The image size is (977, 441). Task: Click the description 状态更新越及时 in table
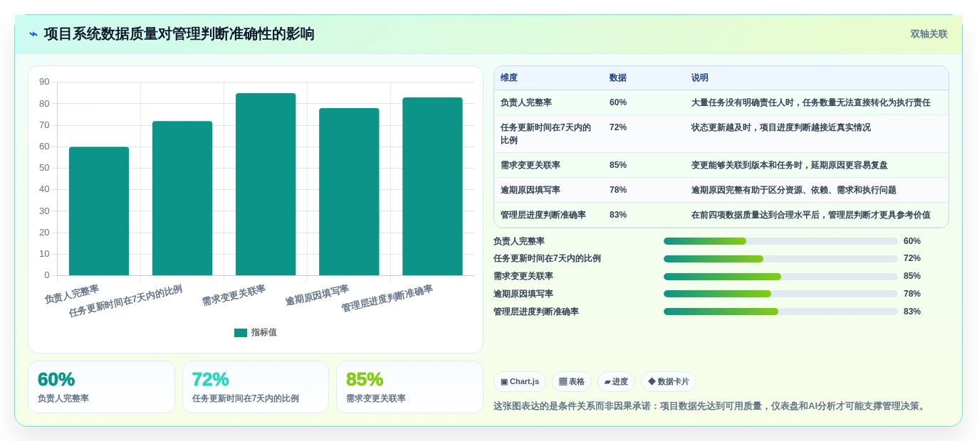[780, 127]
